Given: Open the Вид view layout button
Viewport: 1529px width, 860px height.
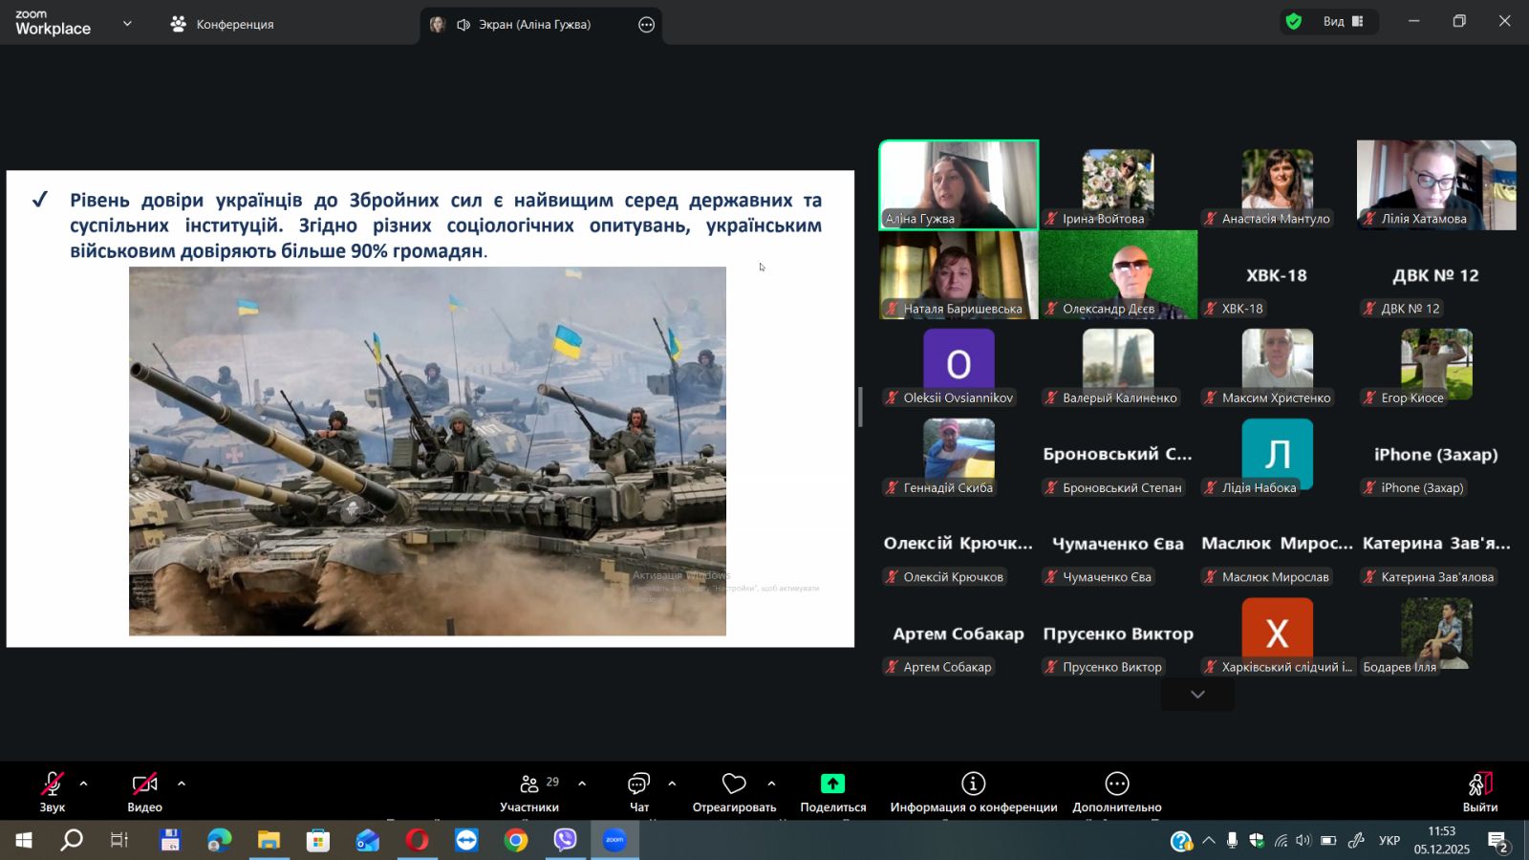Looking at the screenshot, I should (x=1343, y=21).
